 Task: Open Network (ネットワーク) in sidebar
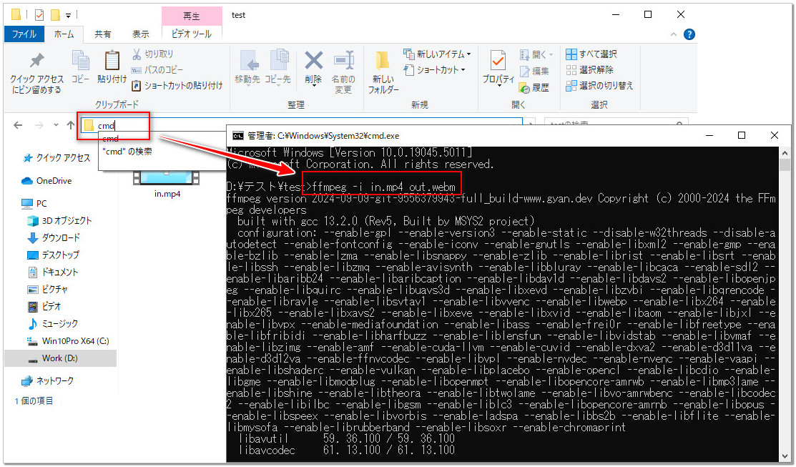(x=48, y=380)
